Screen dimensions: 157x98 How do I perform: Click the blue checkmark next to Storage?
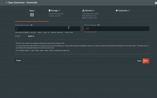(59, 10)
